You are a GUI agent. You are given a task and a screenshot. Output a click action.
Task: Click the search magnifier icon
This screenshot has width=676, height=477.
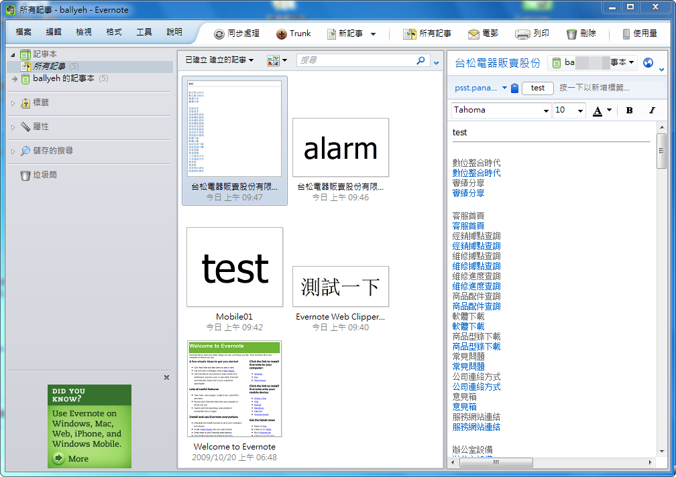(x=420, y=60)
